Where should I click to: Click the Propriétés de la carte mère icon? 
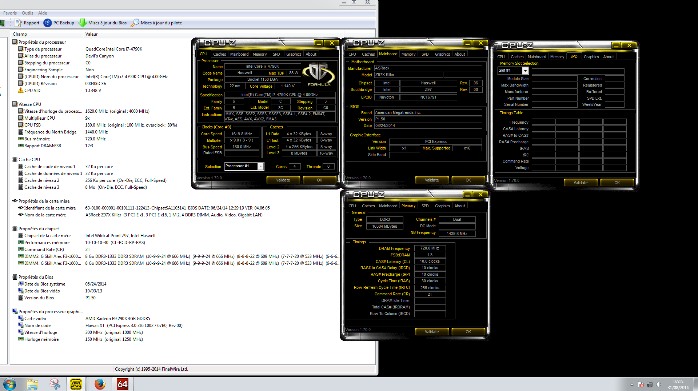15,201
